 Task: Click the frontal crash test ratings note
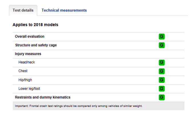coord(79,106)
